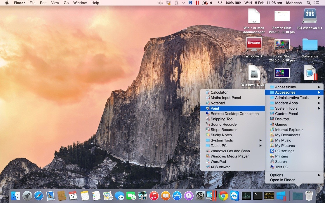Open System Preferences gear in the Dock

[x=200, y=196]
